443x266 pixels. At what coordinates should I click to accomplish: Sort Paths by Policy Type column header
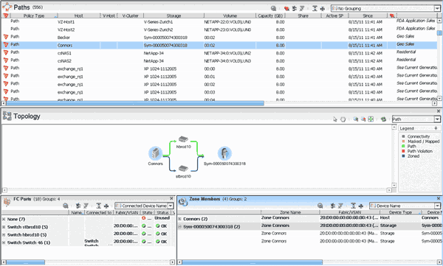tap(34, 15)
